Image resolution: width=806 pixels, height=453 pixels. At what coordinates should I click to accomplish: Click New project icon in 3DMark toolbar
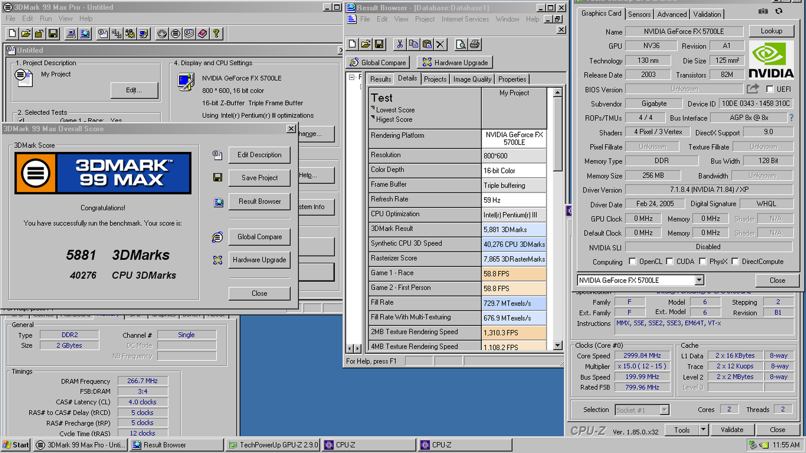click(x=12, y=34)
